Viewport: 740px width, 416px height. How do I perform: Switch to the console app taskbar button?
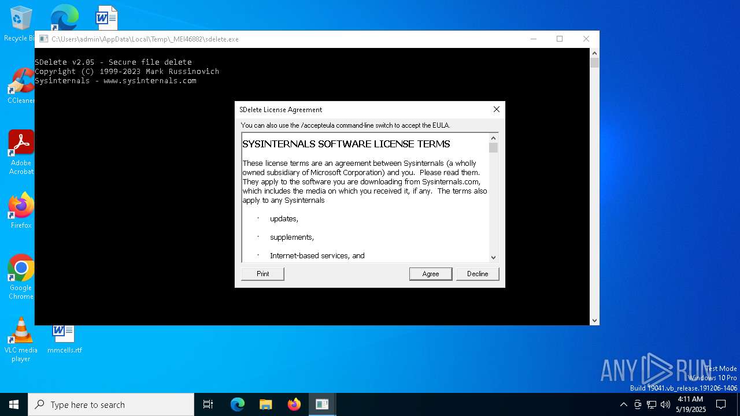[x=322, y=404]
